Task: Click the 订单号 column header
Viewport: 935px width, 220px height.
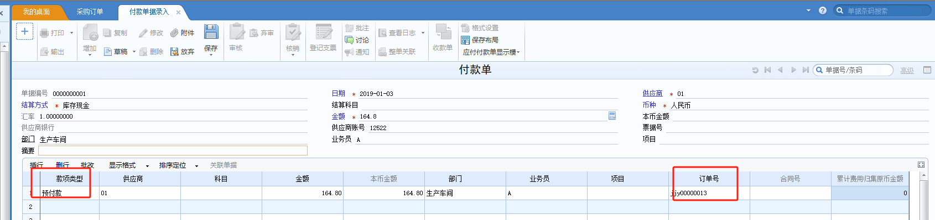Action: (709, 179)
